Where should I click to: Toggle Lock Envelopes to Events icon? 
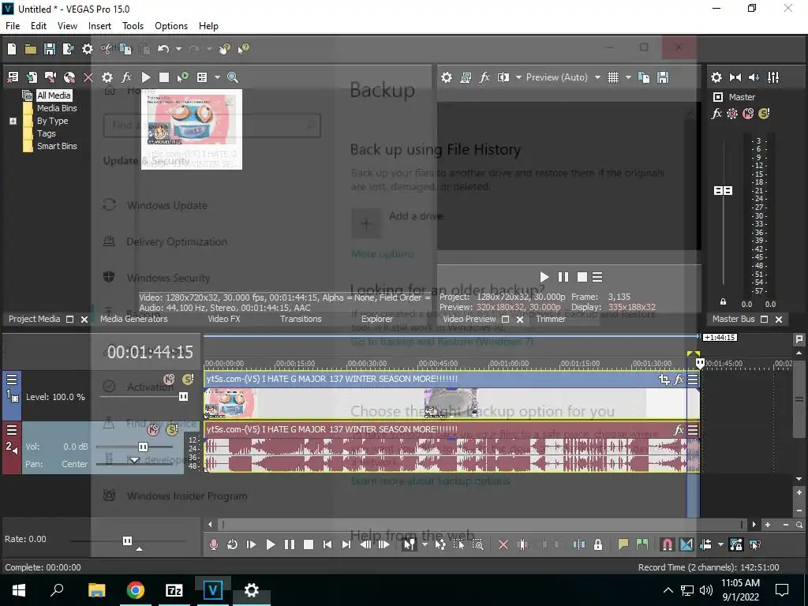(x=736, y=544)
